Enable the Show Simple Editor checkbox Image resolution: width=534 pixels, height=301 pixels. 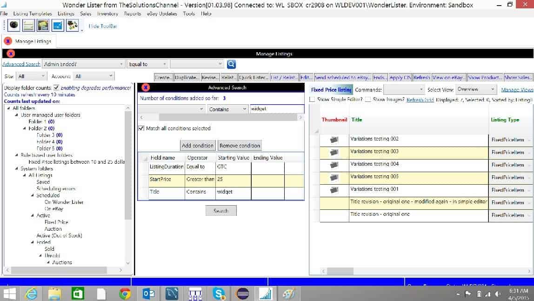tap(312, 100)
